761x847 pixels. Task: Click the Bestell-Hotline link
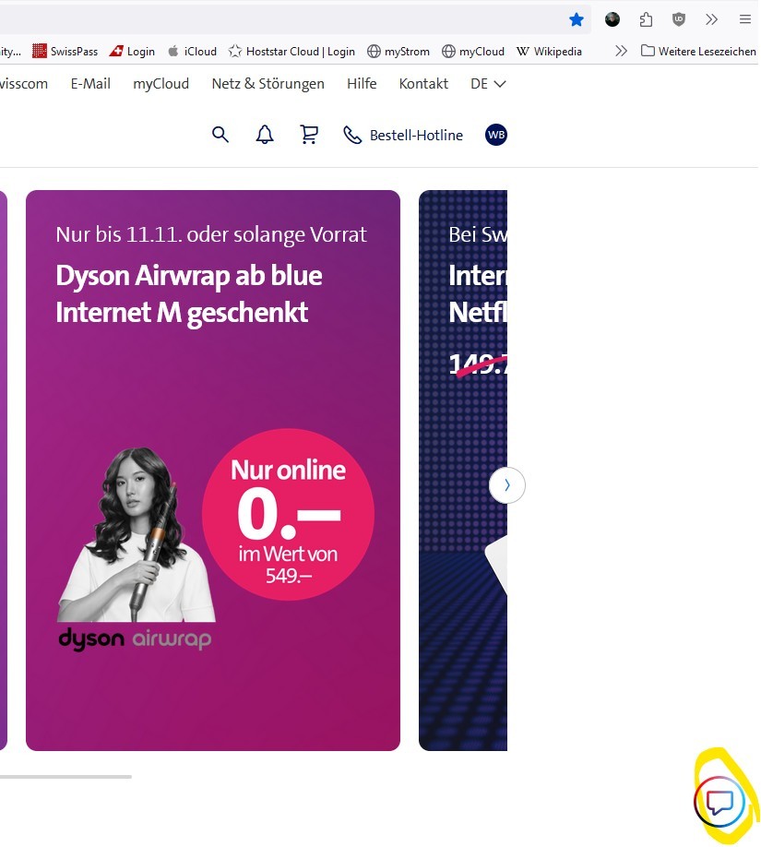coord(403,135)
